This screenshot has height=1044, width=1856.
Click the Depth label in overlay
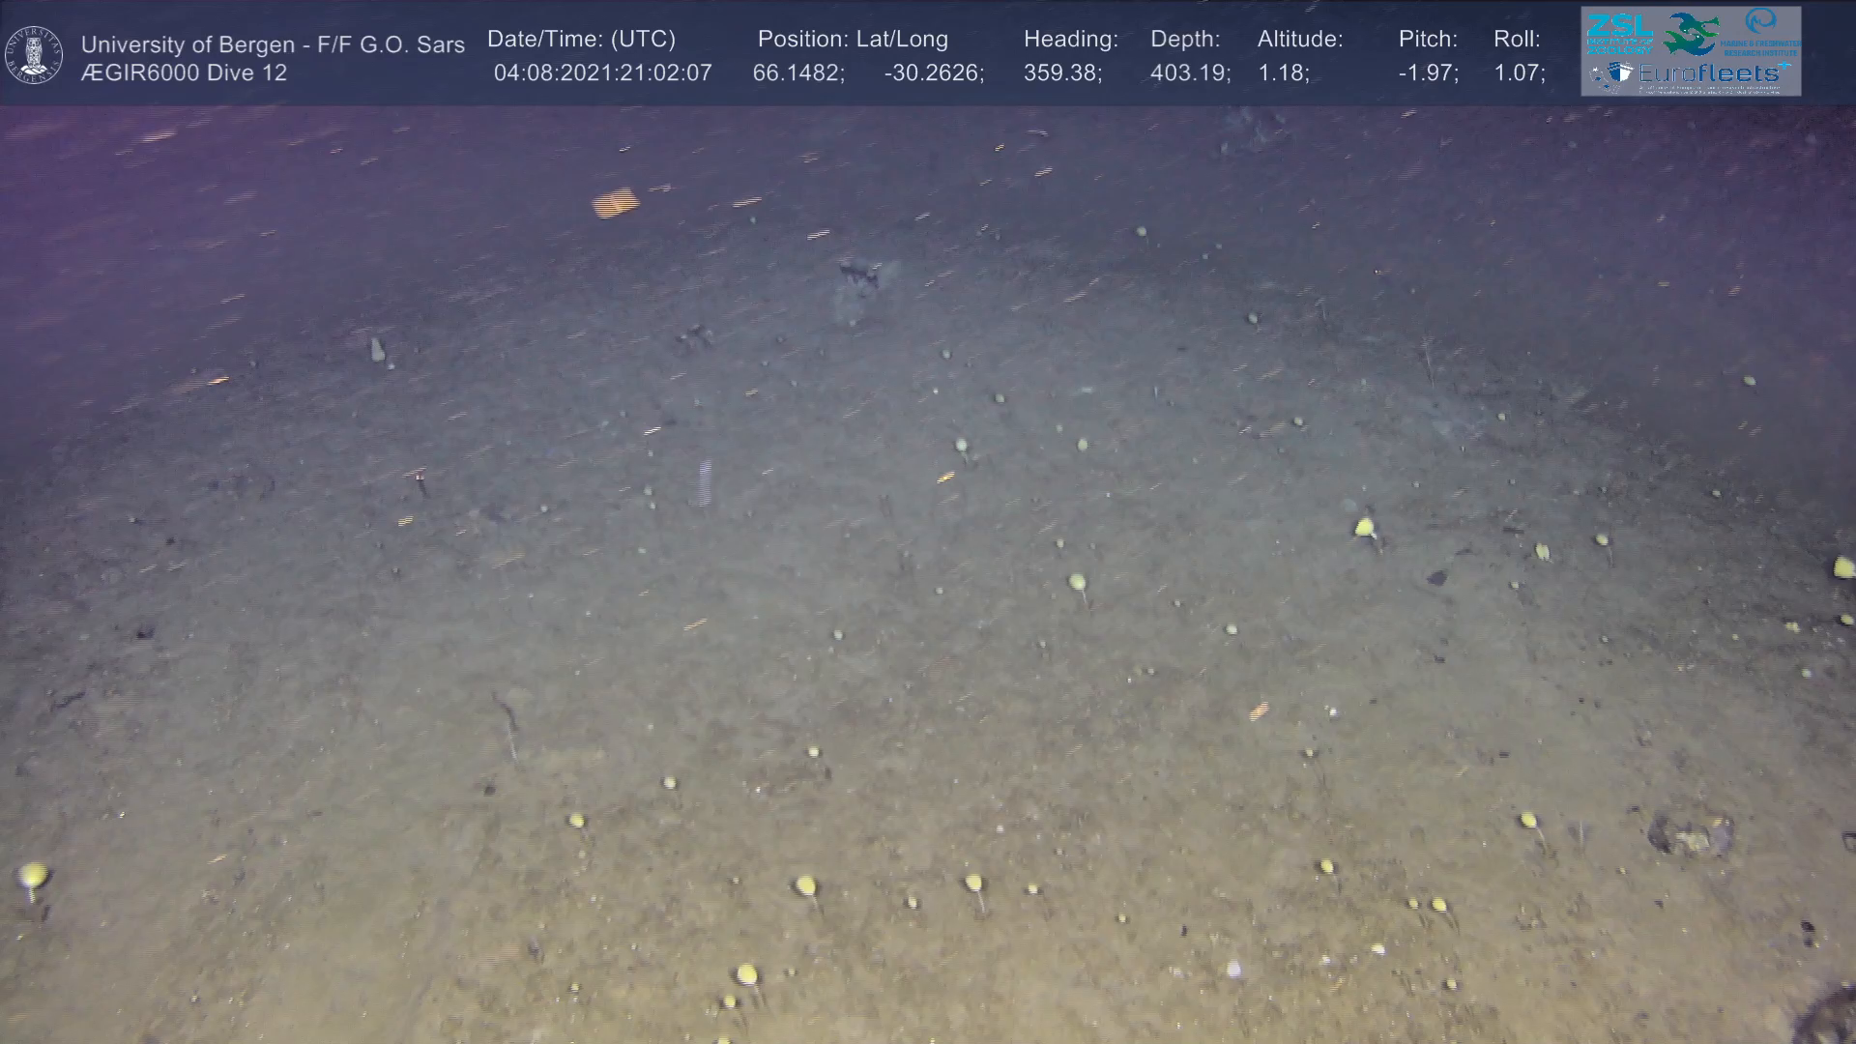(1185, 40)
